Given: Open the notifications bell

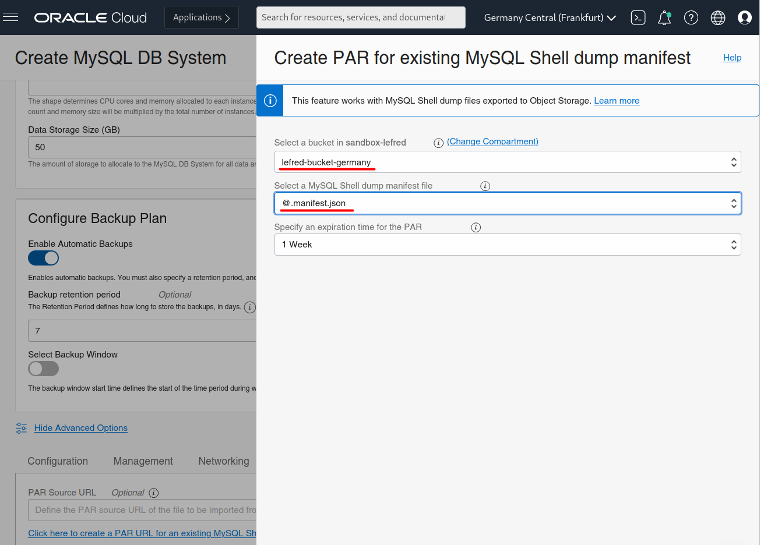Looking at the screenshot, I should [x=664, y=18].
